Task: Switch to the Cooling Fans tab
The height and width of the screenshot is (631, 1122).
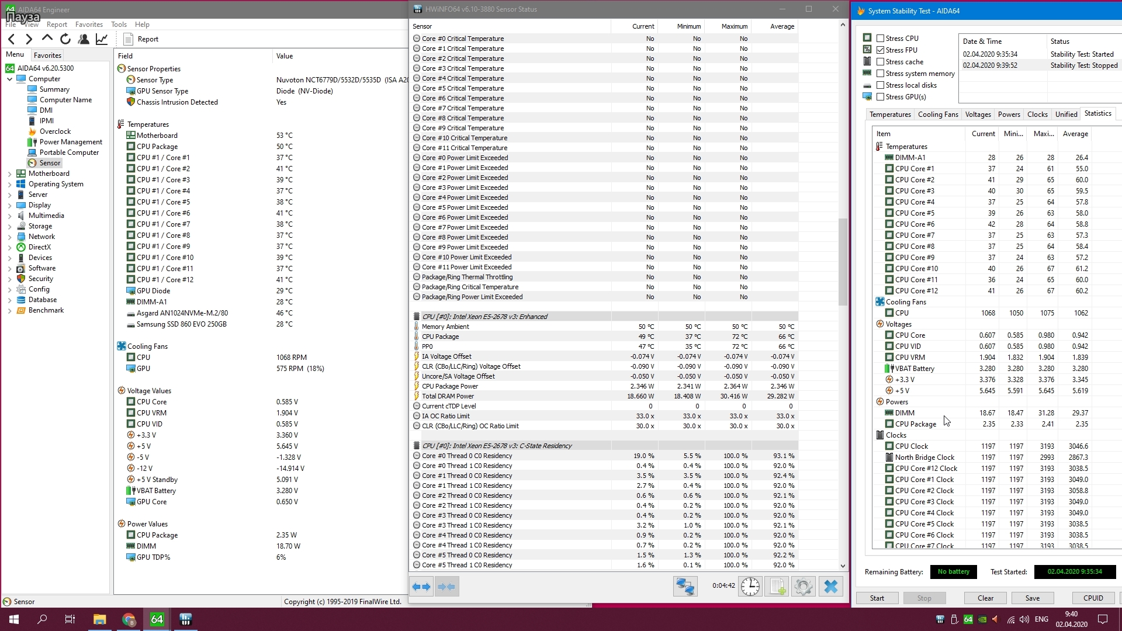Action: [937, 115]
